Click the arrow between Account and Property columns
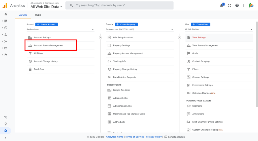The height and width of the screenshot is (141, 258). [100, 38]
